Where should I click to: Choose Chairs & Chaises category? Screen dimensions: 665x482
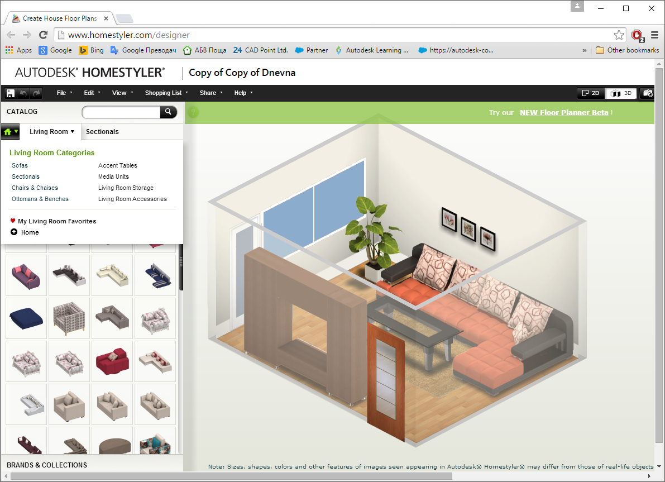coord(35,188)
